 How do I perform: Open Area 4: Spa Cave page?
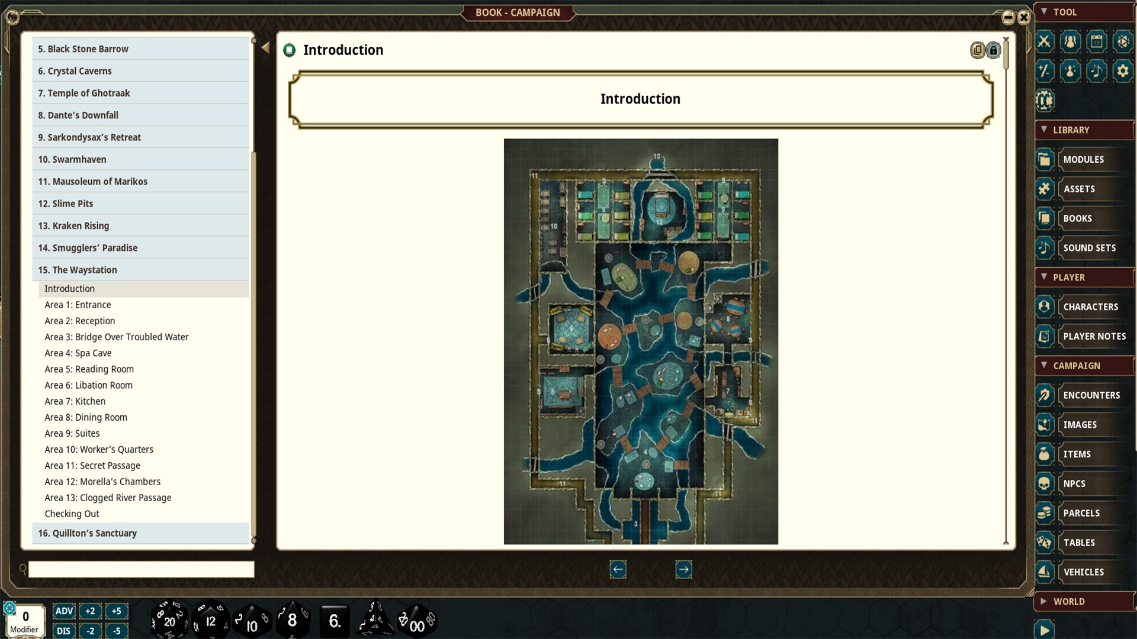tap(78, 353)
